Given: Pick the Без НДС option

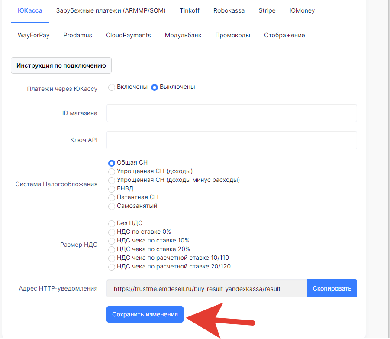Looking at the screenshot, I should 112,223.
